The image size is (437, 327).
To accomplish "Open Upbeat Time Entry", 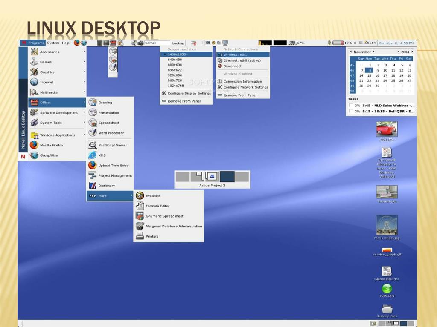I will [110, 166].
